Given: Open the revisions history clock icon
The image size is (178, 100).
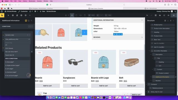Looking at the screenshot, I should [21, 15].
